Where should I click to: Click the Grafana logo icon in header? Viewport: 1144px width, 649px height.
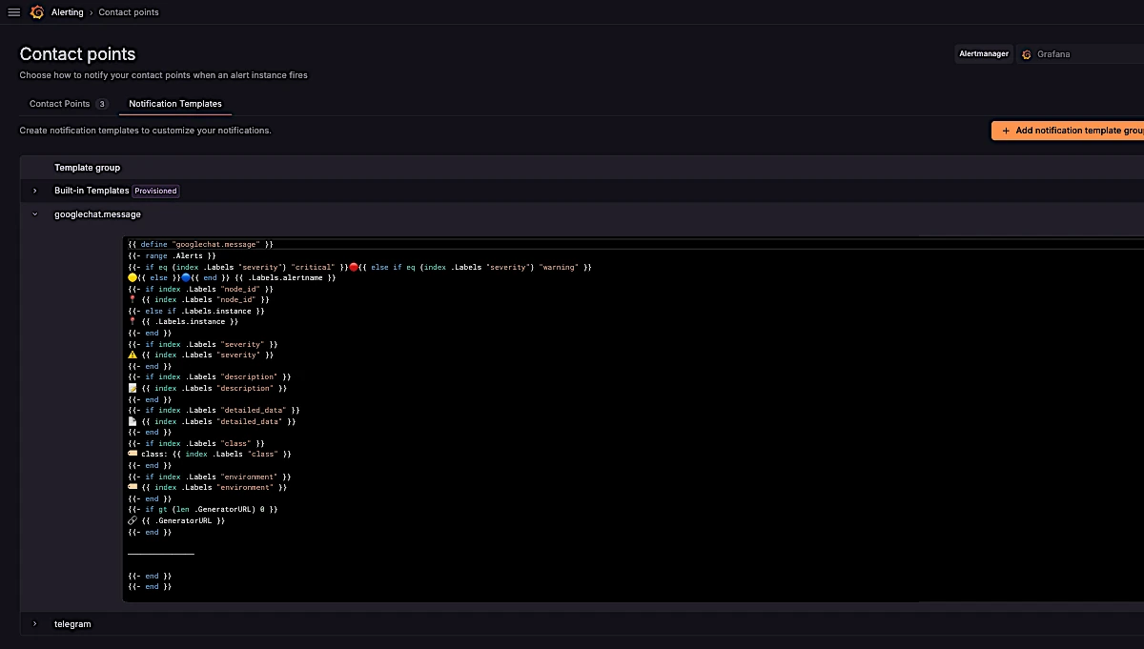[x=37, y=12]
